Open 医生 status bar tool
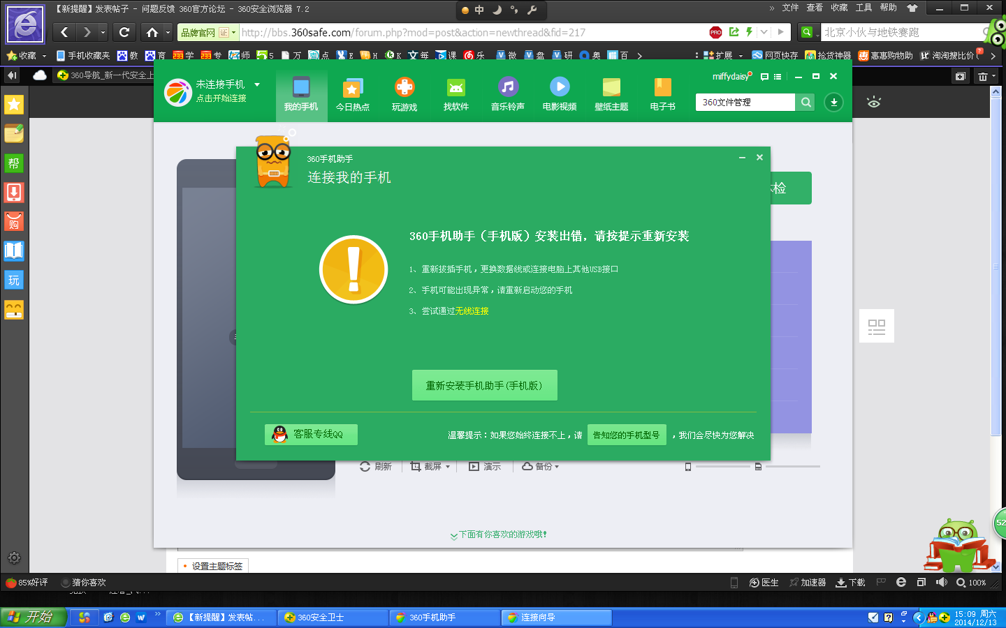This screenshot has height=628, width=1006. click(764, 583)
